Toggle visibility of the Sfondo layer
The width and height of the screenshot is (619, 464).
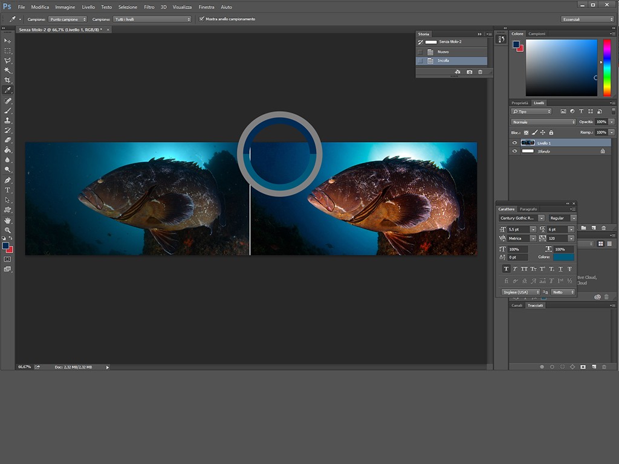point(514,151)
